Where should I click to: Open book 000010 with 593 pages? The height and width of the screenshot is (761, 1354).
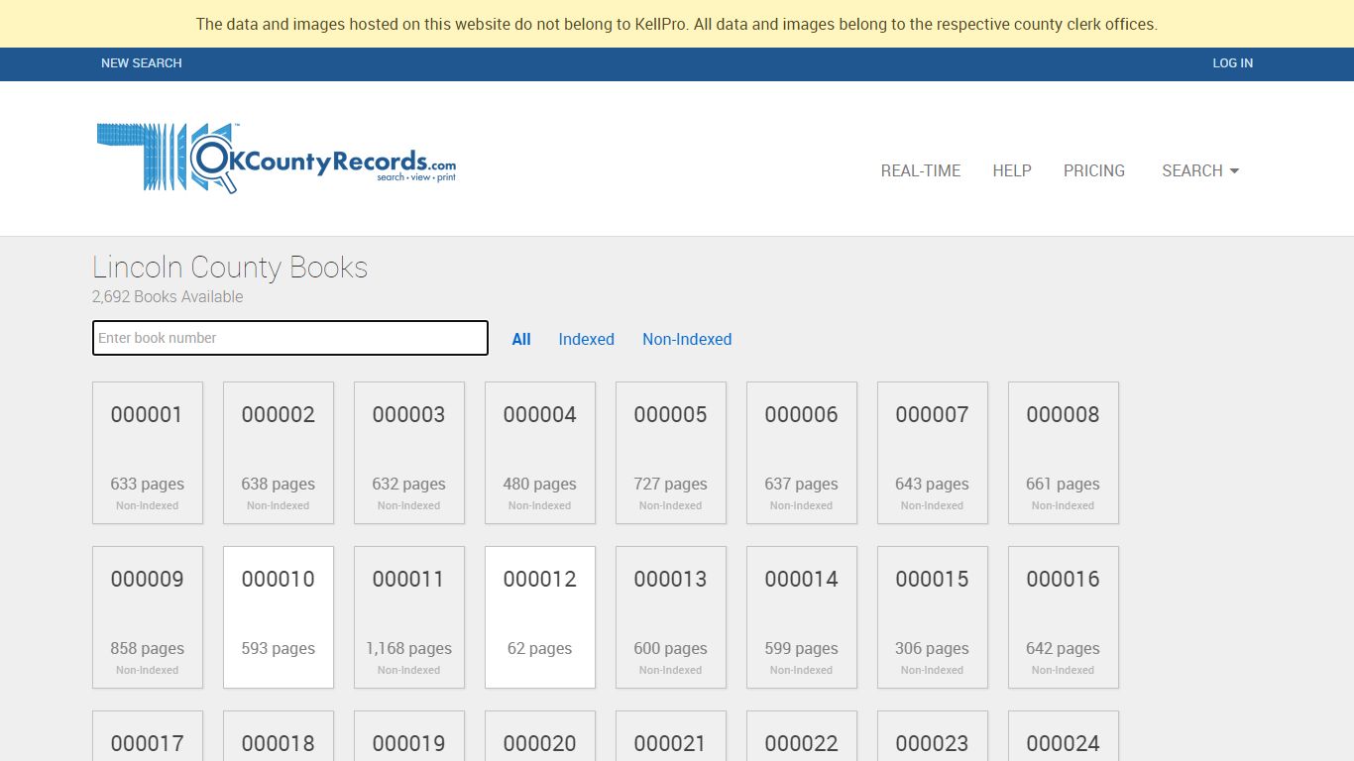tap(279, 617)
